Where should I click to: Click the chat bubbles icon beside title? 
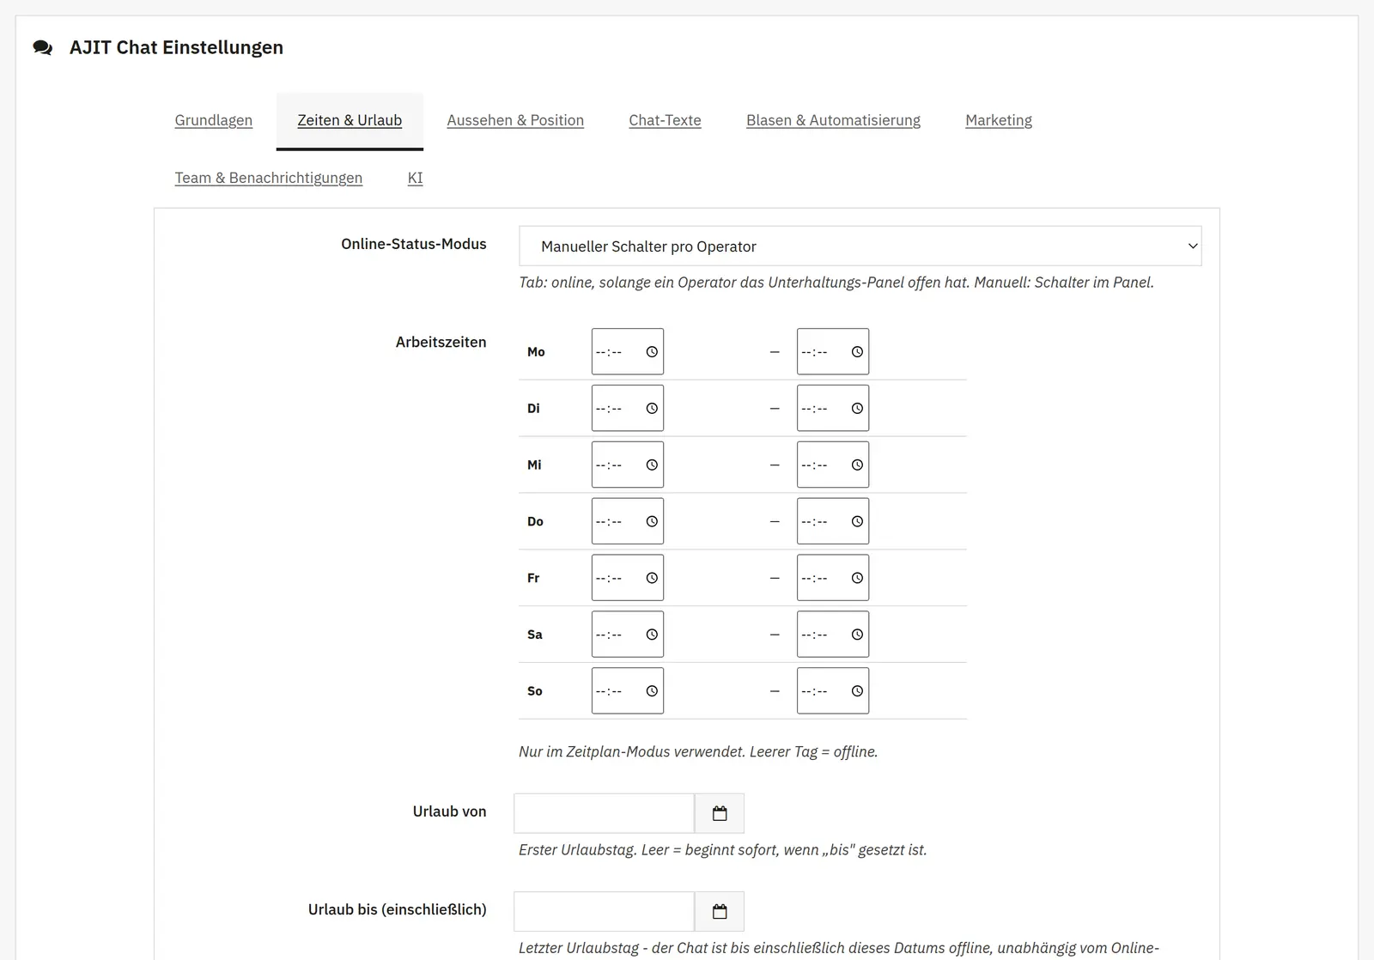42,48
